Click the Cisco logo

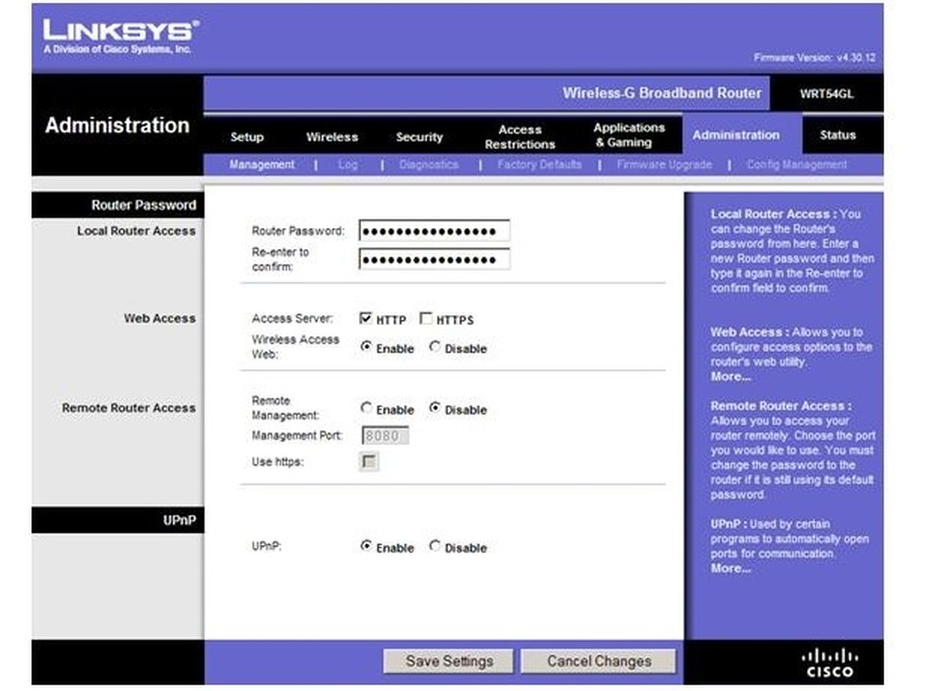(x=830, y=663)
